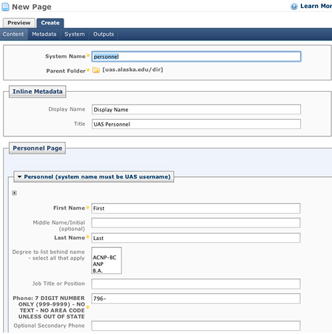Select the Content sub-tab
Image resolution: width=332 pixels, height=334 pixels.
[x=13, y=34]
